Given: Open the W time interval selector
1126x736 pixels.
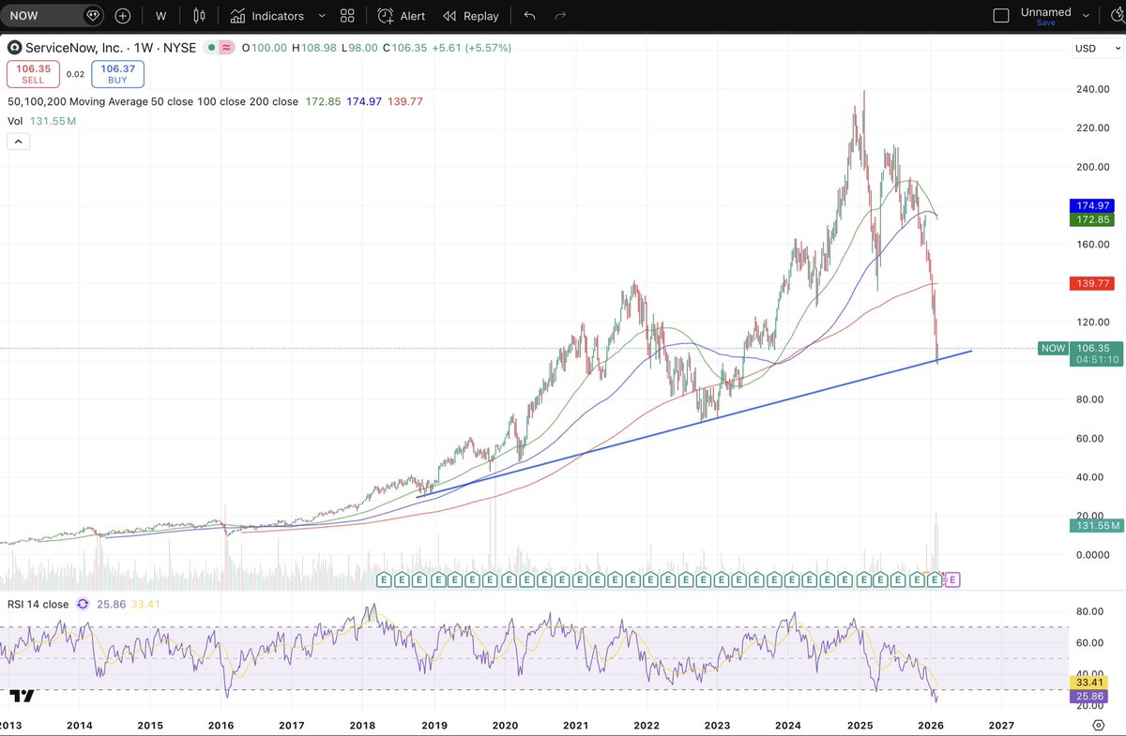Looking at the screenshot, I should point(161,16).
